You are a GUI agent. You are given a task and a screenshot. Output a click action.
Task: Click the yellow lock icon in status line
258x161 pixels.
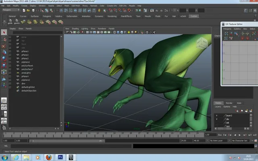[99, 10]
